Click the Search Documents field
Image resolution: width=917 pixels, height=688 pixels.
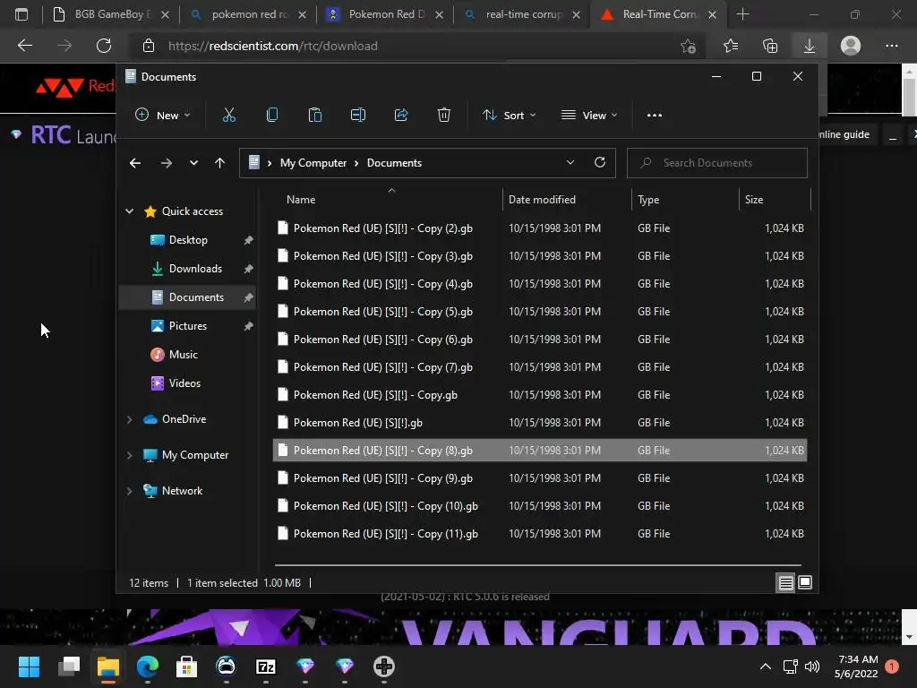717,163
